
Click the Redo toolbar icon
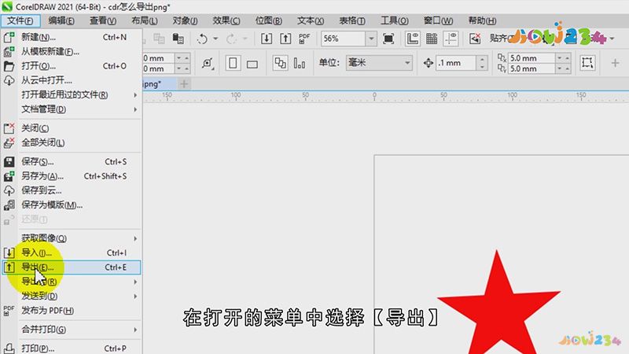[x=231, y=39]
